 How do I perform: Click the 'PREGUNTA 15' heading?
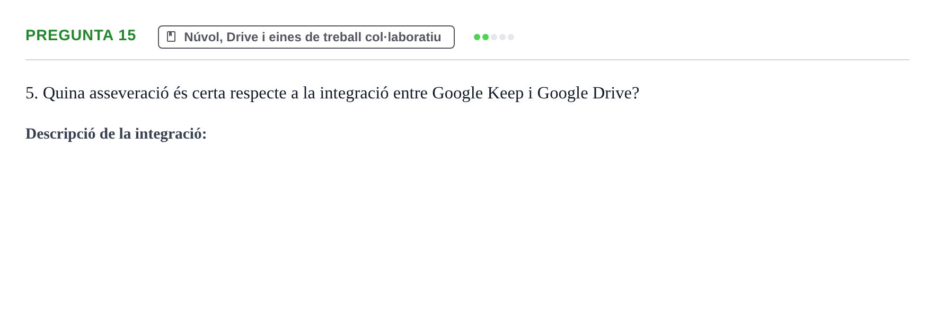click(x=81, y=35)
